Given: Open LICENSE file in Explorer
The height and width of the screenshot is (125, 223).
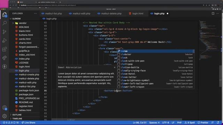Looking at the screenshot, I should click(24, 62).
